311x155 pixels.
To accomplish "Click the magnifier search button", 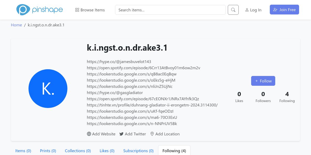I will pyautogui.click(x=233, y=10).
